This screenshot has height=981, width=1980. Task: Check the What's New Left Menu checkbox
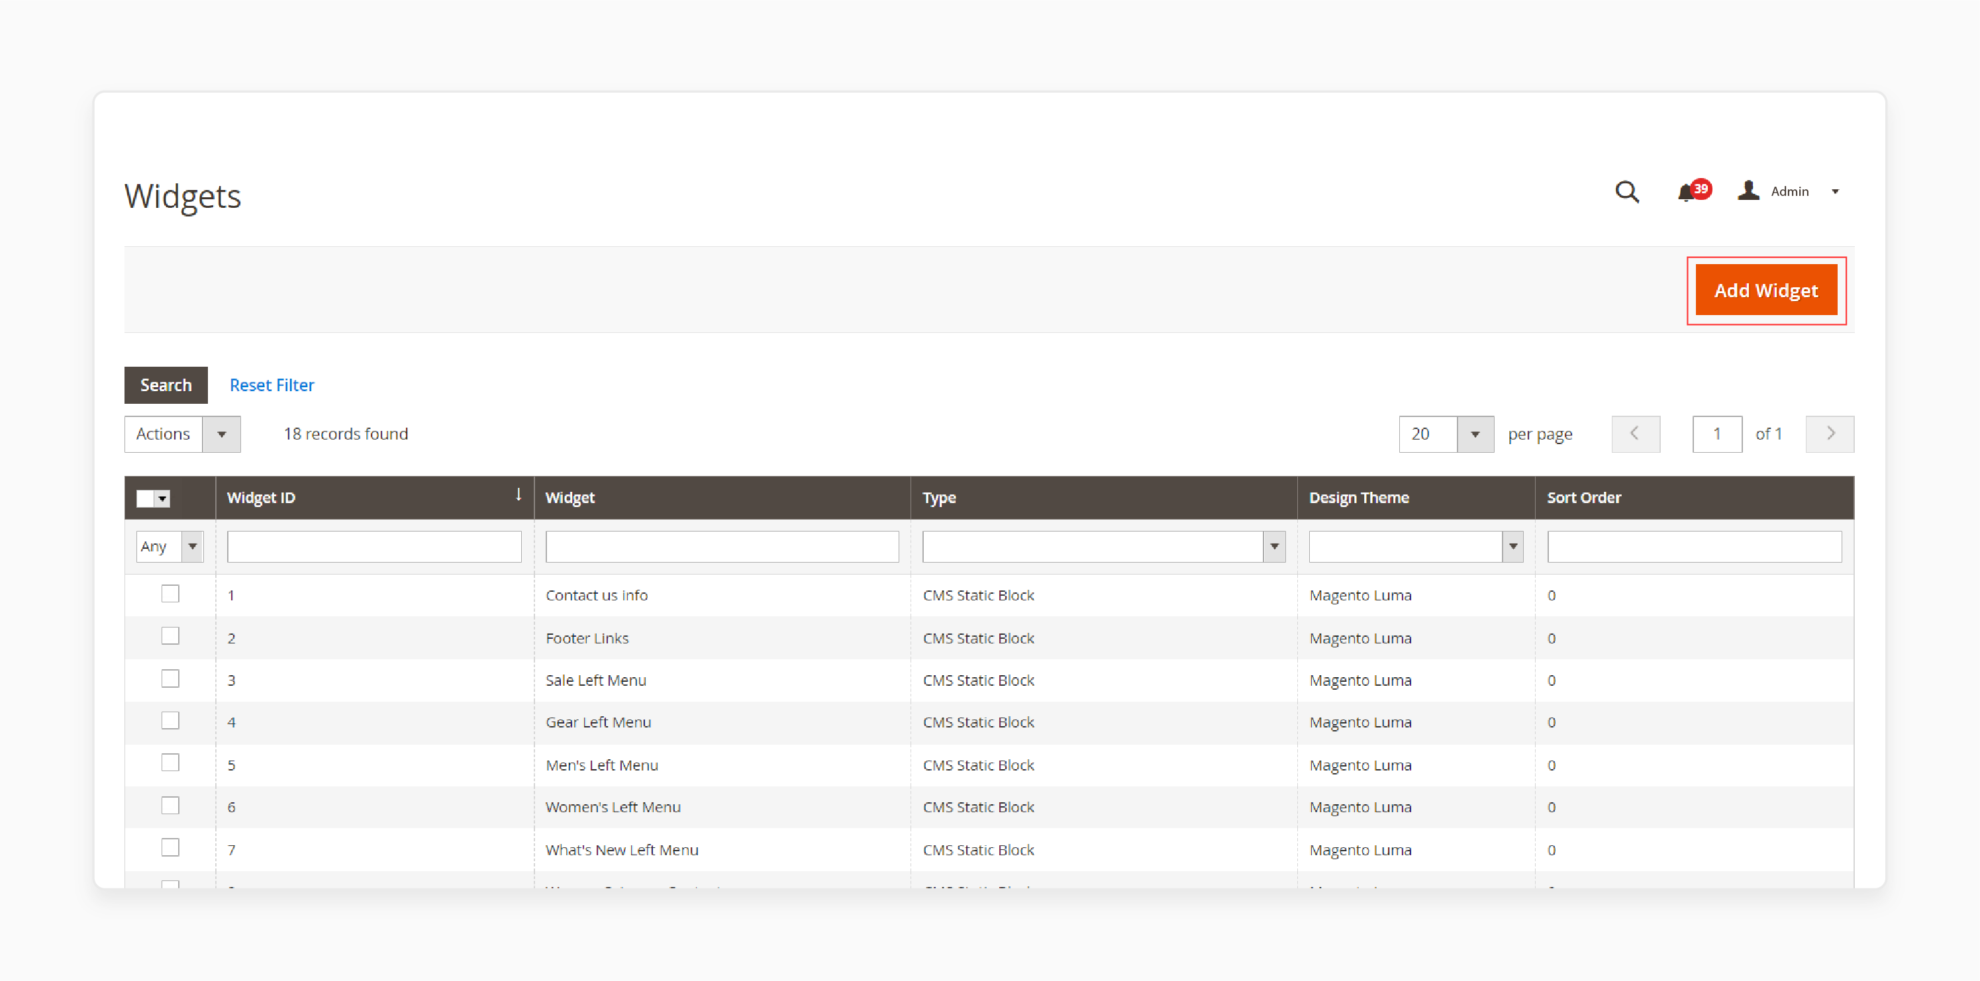point(171,847)
